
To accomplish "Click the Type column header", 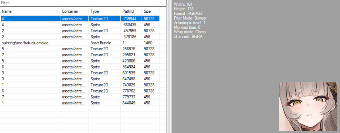I will pos(104,11).
